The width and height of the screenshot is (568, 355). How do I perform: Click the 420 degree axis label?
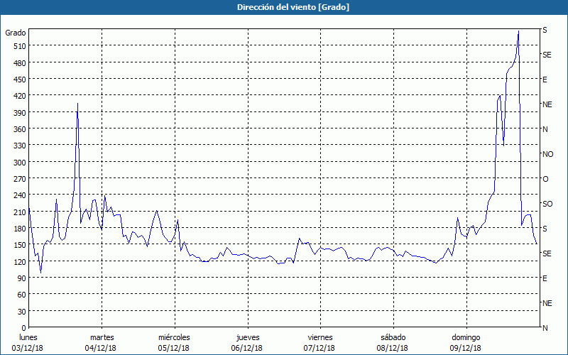tap(19, 96)
